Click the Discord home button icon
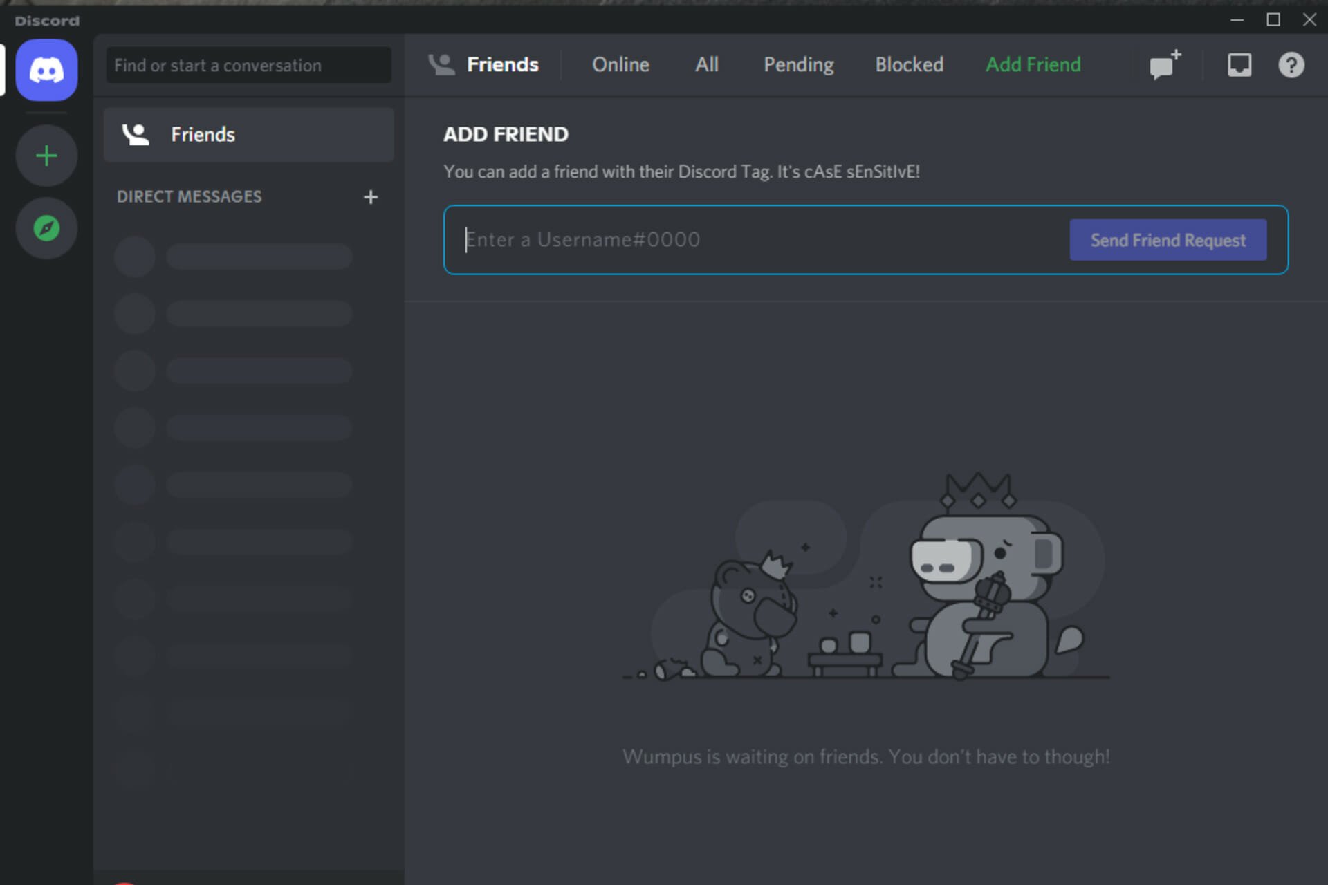 pos(46,70)
